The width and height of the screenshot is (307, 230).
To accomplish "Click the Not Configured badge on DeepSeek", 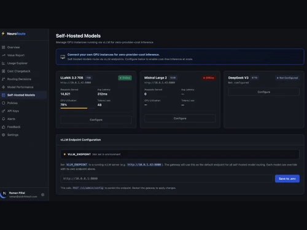I will [287, 78].
